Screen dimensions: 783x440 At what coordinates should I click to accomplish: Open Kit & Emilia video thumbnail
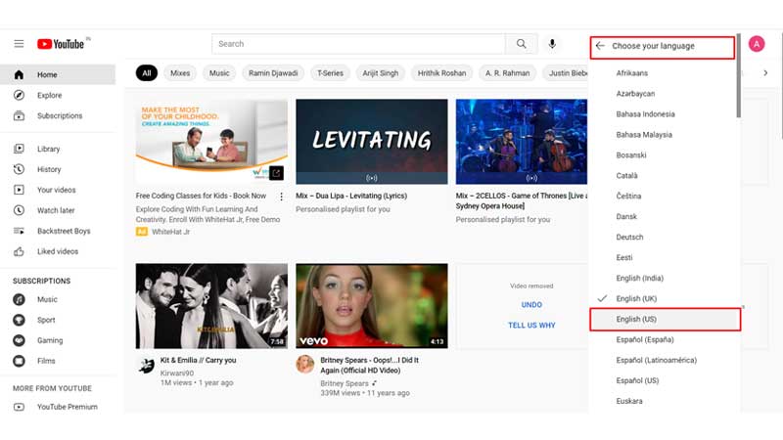pos(211,306)
